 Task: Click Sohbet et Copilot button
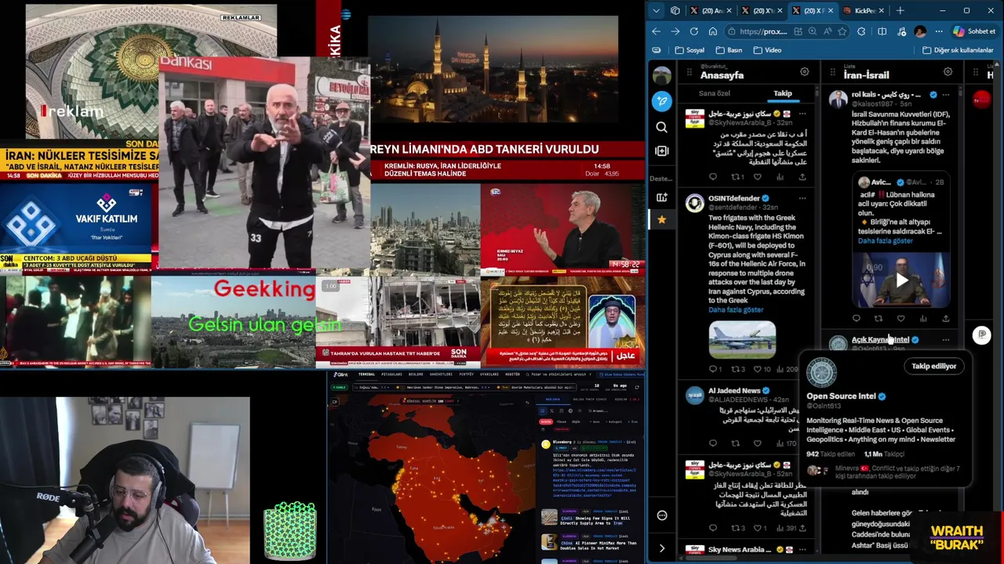(974, 31)
